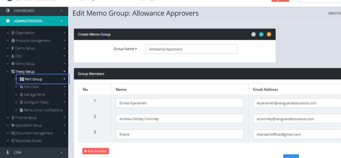Open the Memo Setup menu item
The height and width of the screenshot is (158, 341).
coord(25,64)
